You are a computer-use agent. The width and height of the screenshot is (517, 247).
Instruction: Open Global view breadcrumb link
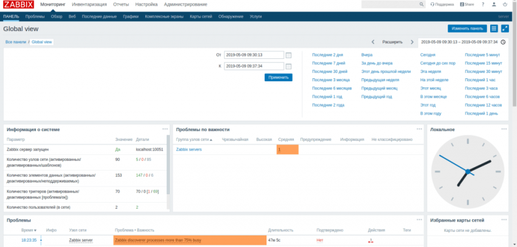coord(41,42)
